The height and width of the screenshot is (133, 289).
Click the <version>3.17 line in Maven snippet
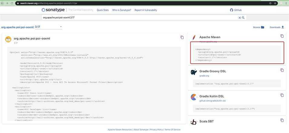[x=212, y=57]
